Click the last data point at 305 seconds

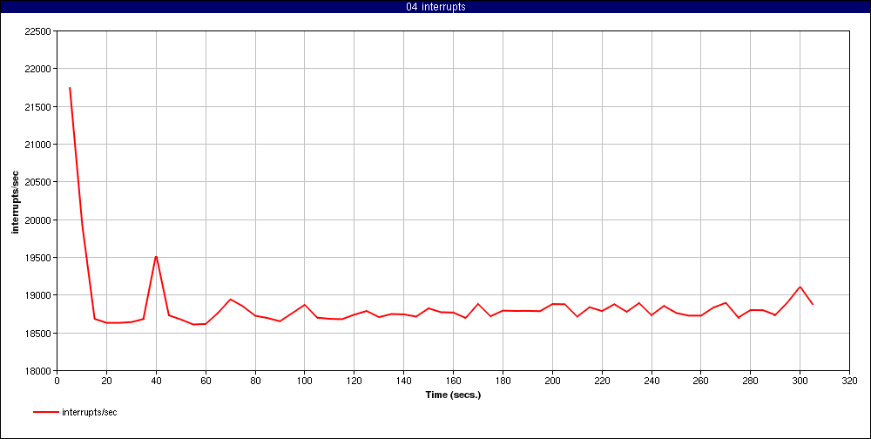tap(812, 304)
